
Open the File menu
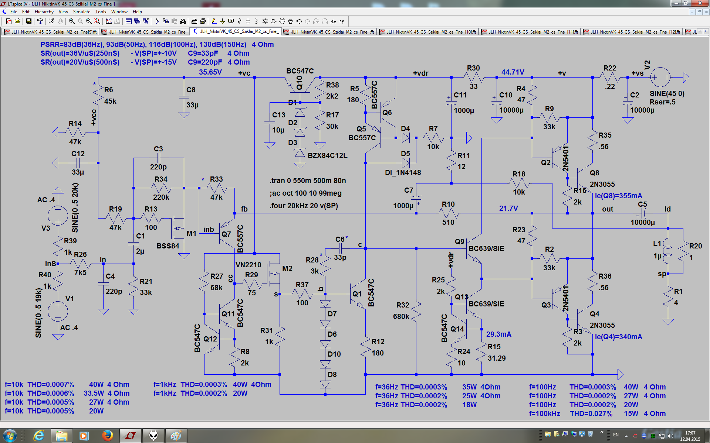[x=14, y=12]
